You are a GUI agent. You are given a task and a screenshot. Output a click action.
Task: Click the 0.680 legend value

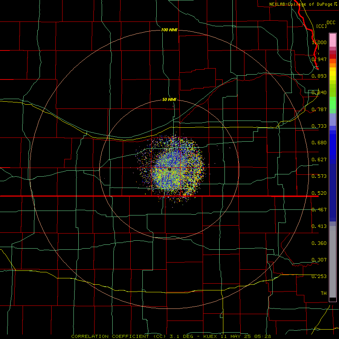(x=319, y=143)
